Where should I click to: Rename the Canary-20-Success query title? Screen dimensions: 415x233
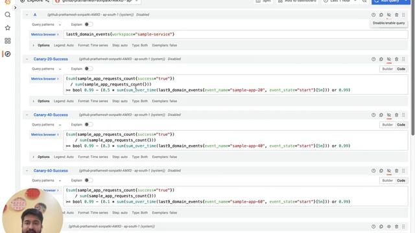coord(51,59)
